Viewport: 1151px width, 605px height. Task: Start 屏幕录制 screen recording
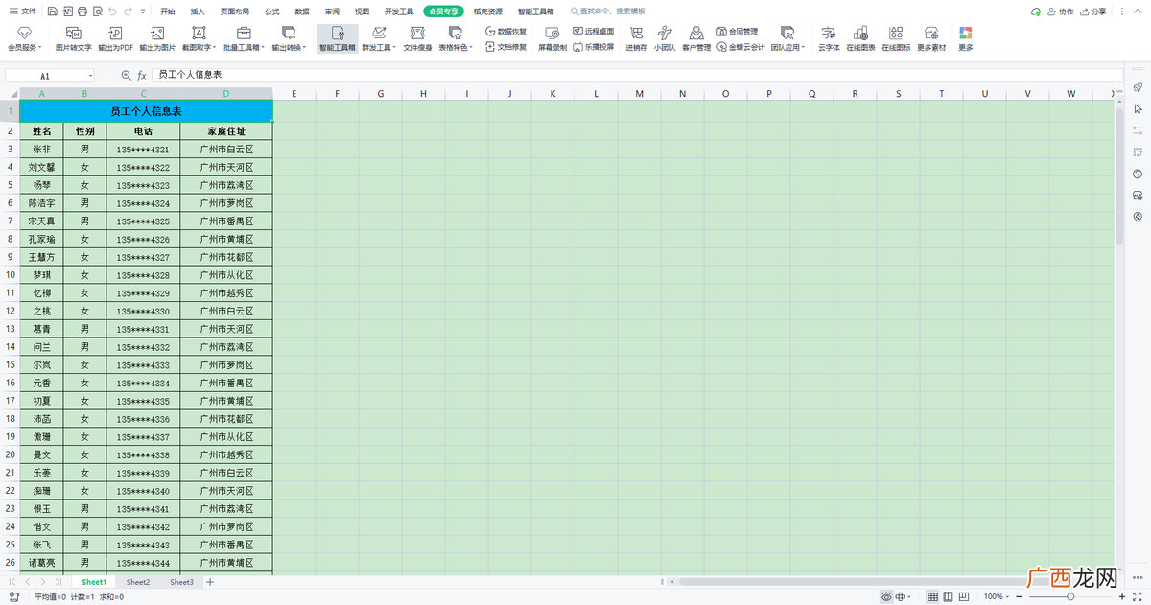[x=552, y=39]
